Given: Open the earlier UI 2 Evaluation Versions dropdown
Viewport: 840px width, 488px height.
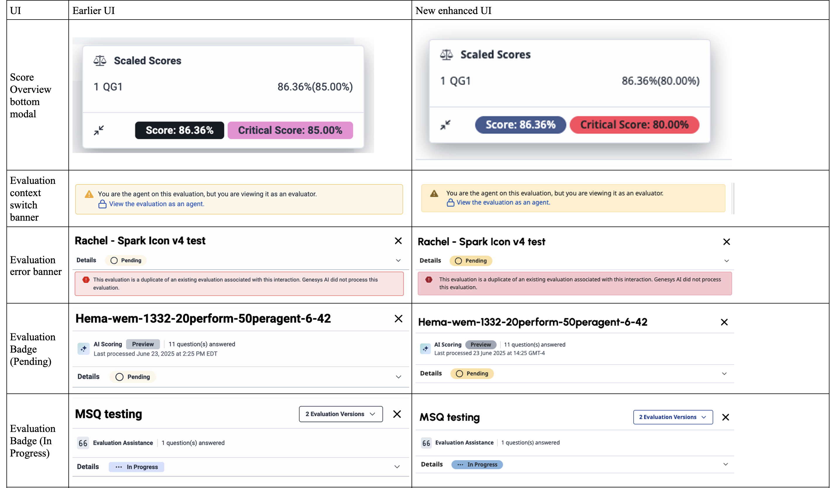Looking at the screenshot, I should coord(340,414).
